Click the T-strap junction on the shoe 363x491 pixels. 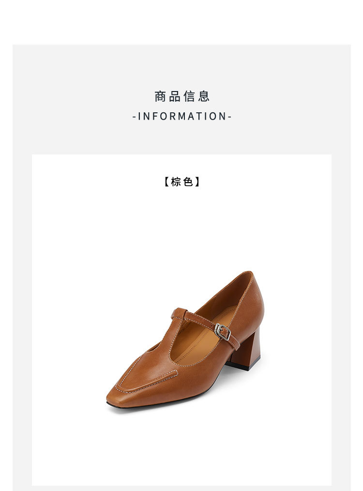pyautogui.click(x=179, y=313)
